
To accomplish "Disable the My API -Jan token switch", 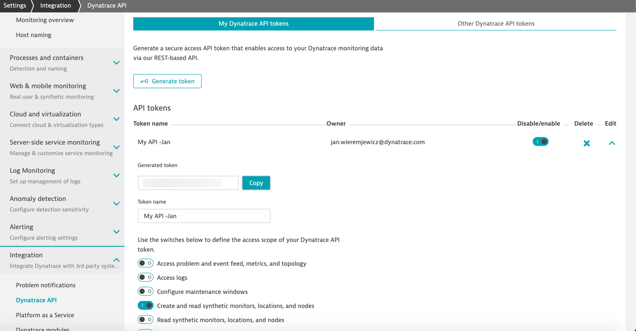I will tap(540, 141).
